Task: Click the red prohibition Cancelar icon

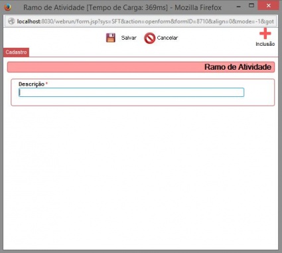Action: (150, 38)
